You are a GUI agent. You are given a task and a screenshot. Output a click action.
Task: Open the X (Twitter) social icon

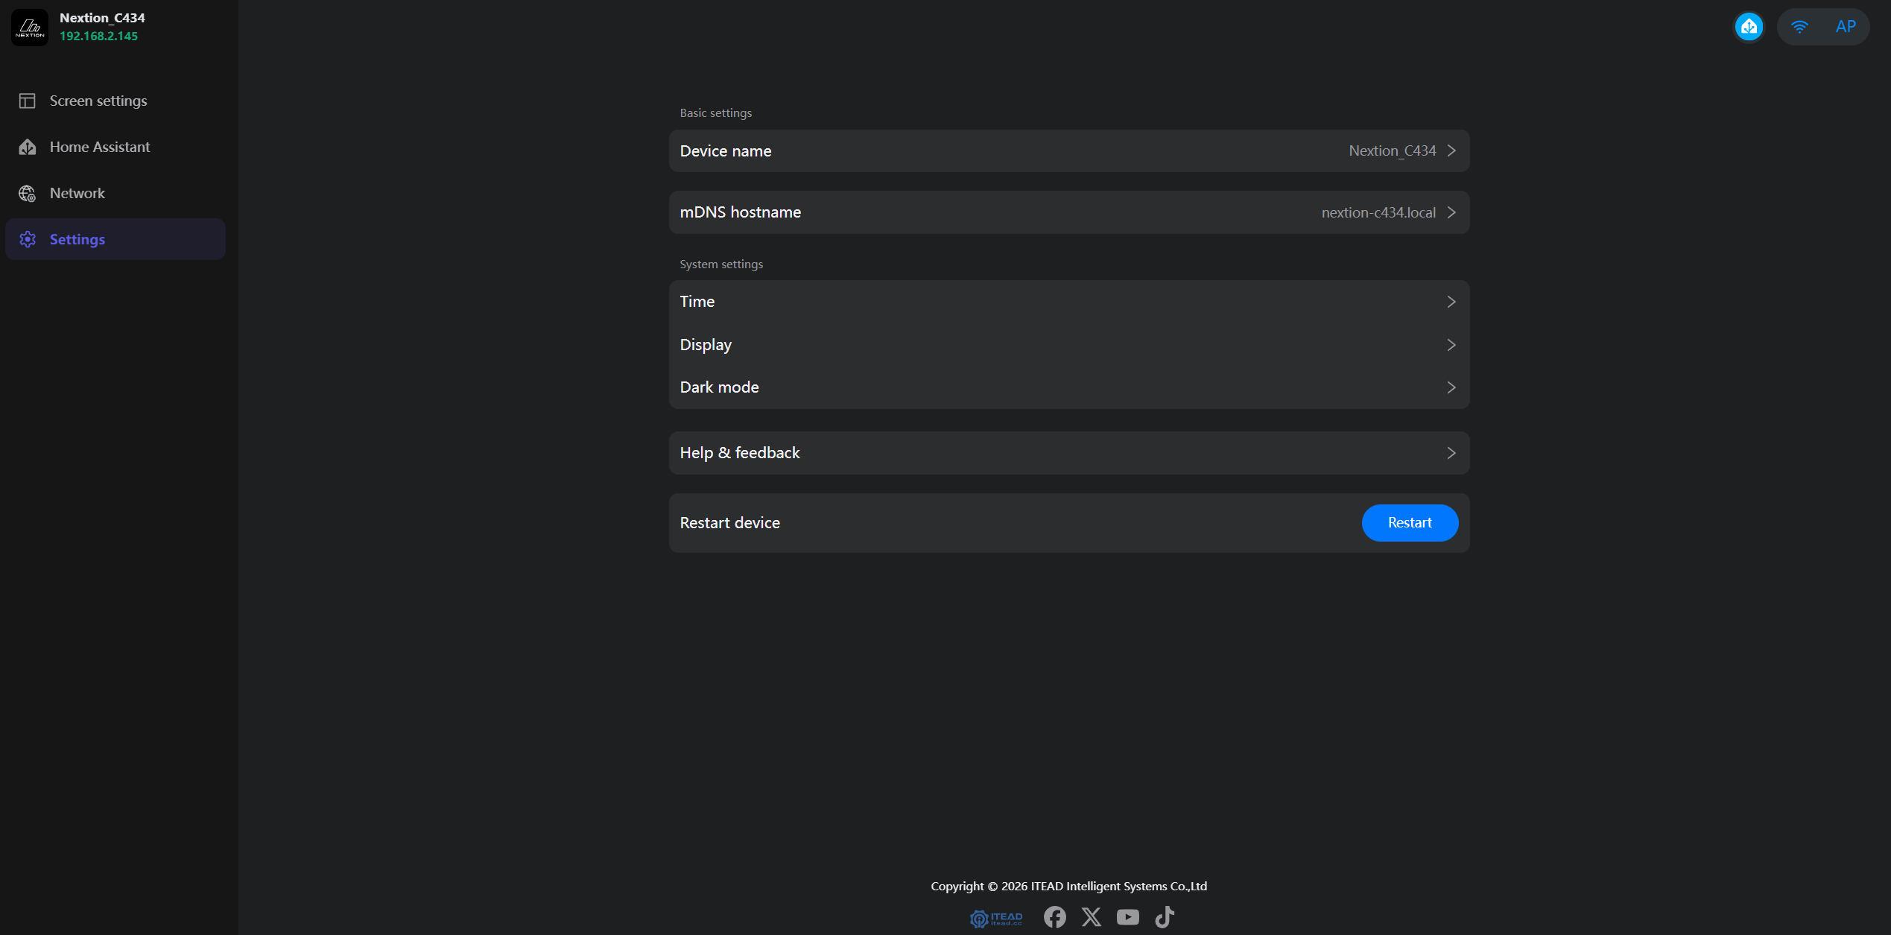tap(1091, 917)
